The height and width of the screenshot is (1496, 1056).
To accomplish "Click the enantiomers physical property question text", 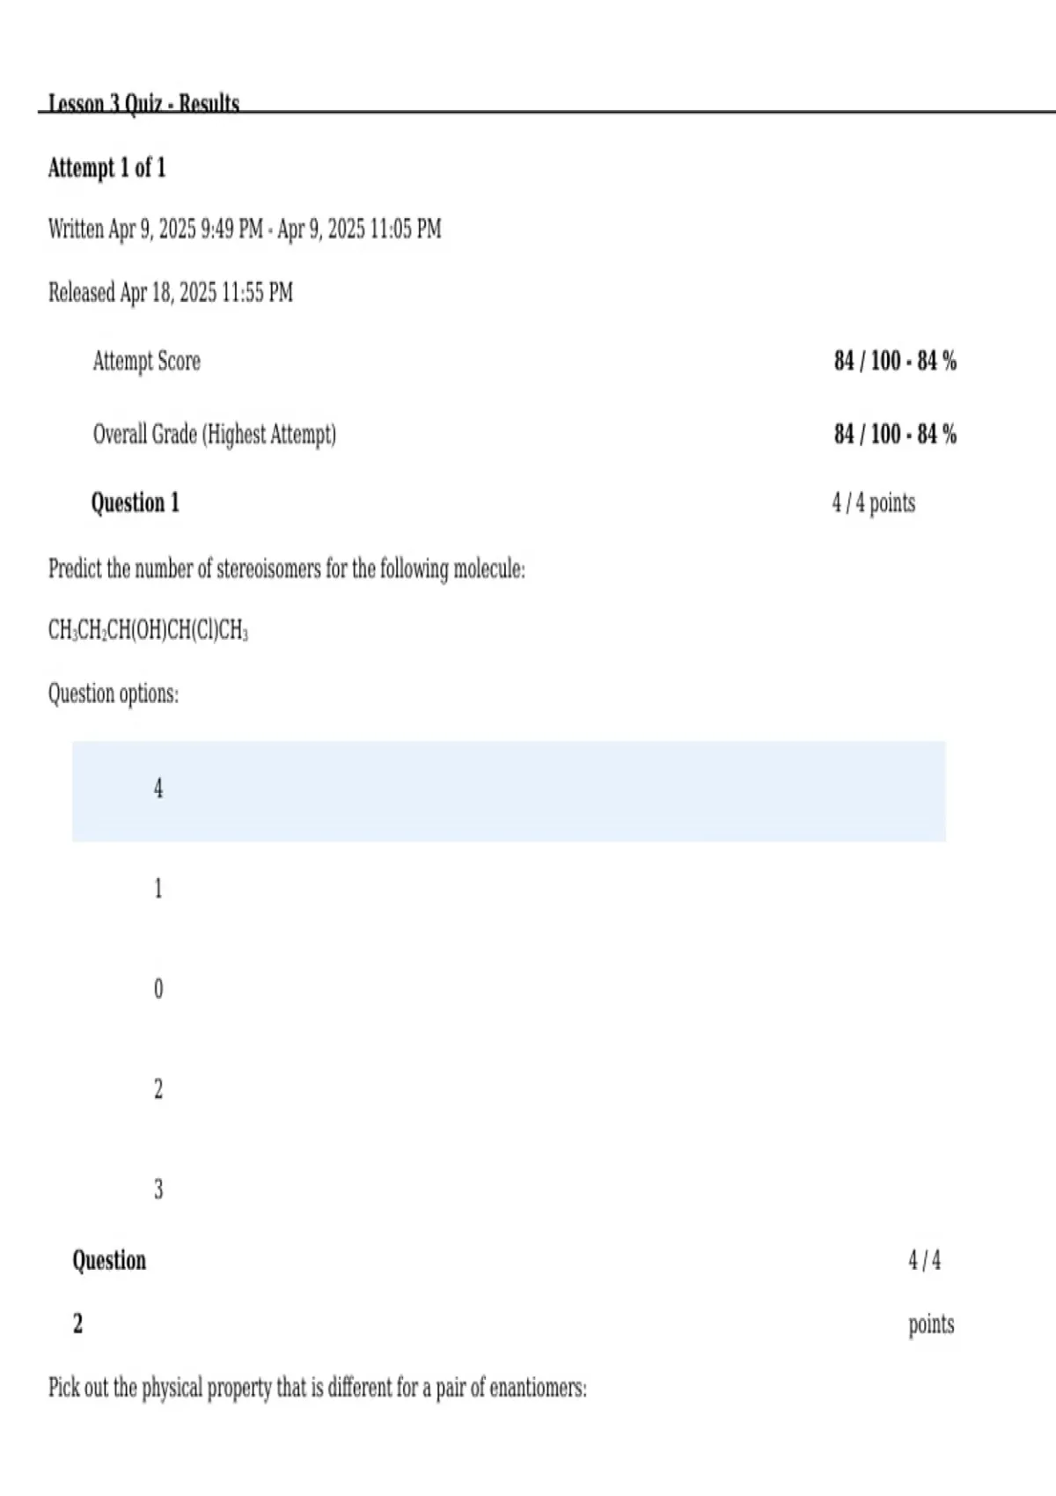I will point(318,1389).
